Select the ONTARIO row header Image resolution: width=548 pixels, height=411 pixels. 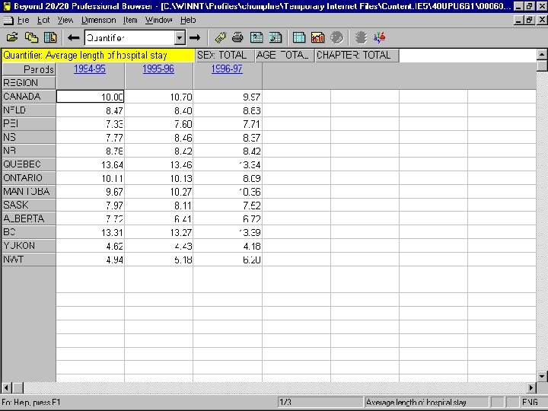[x=29, y=178]
